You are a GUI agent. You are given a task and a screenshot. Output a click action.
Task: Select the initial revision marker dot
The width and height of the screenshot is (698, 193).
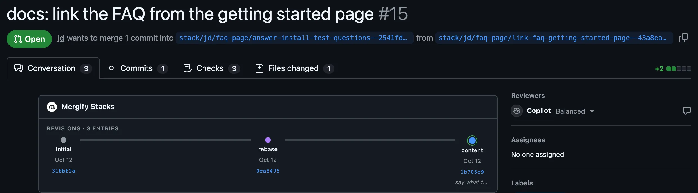click(x=64, y=140)
